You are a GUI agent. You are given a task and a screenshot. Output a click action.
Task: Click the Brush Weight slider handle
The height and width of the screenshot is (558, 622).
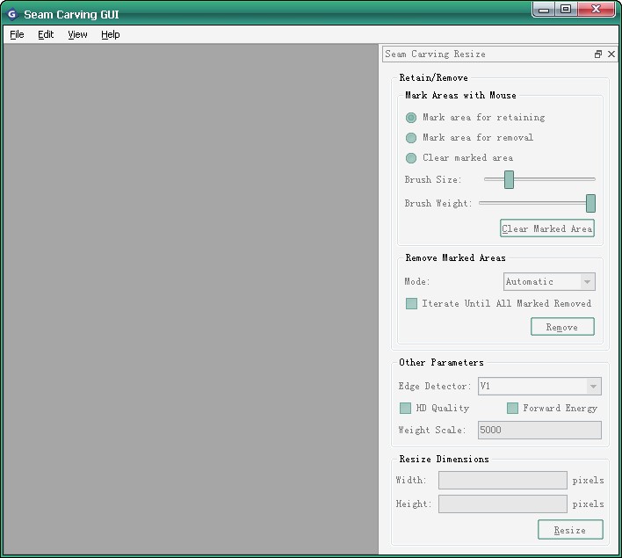point(590,203)
